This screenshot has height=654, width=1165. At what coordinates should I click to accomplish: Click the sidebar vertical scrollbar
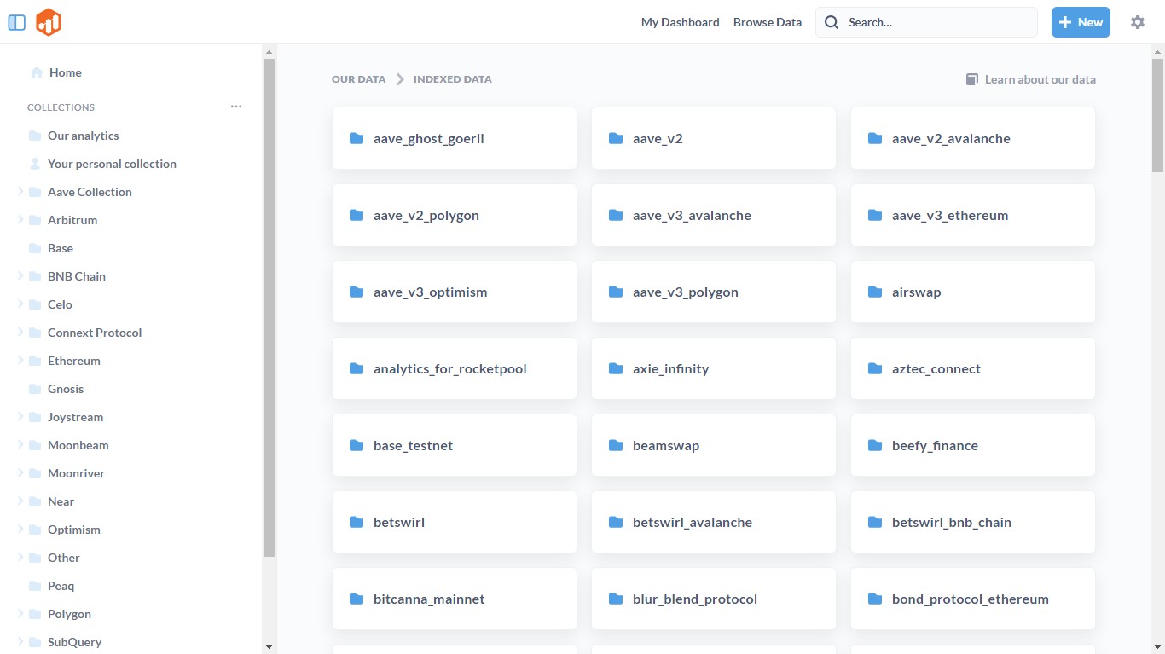tap(269, 307)
